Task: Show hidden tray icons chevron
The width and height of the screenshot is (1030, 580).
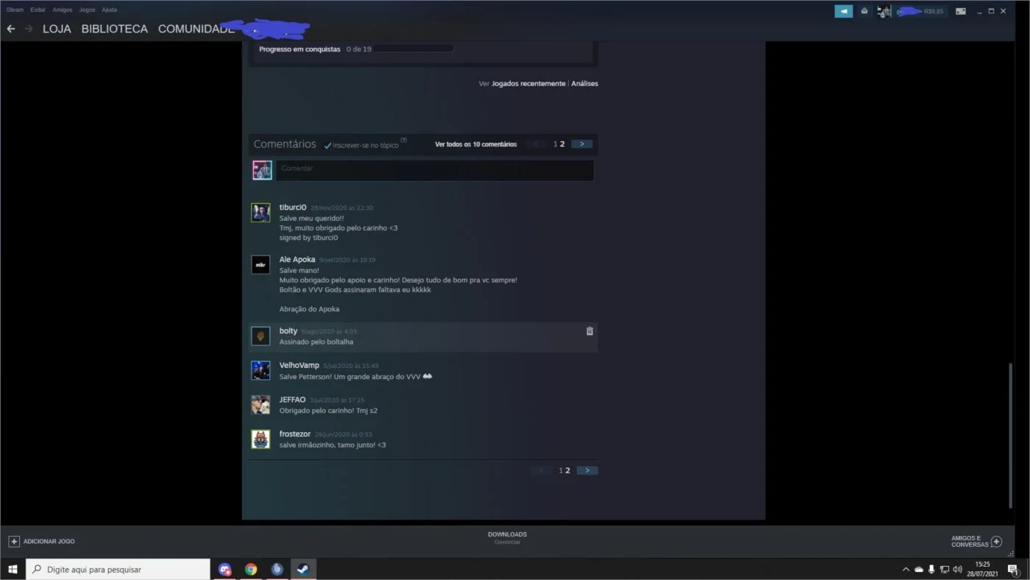Action: (x=906, y=570)
